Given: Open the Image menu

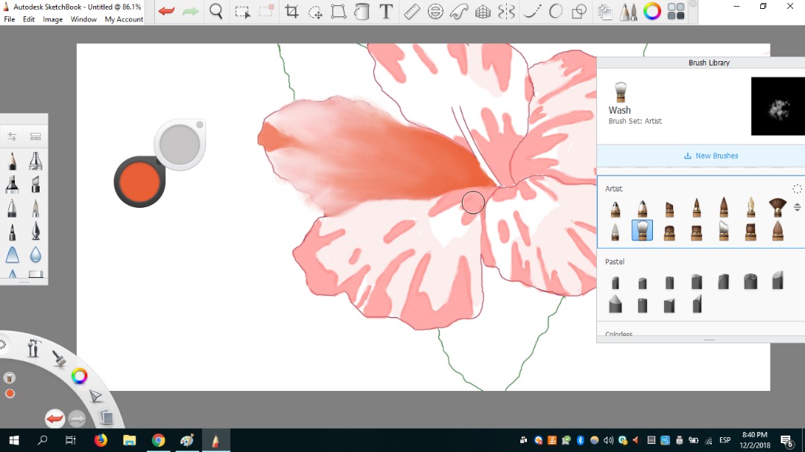Looking at the screenshot, I should [52, 19].
